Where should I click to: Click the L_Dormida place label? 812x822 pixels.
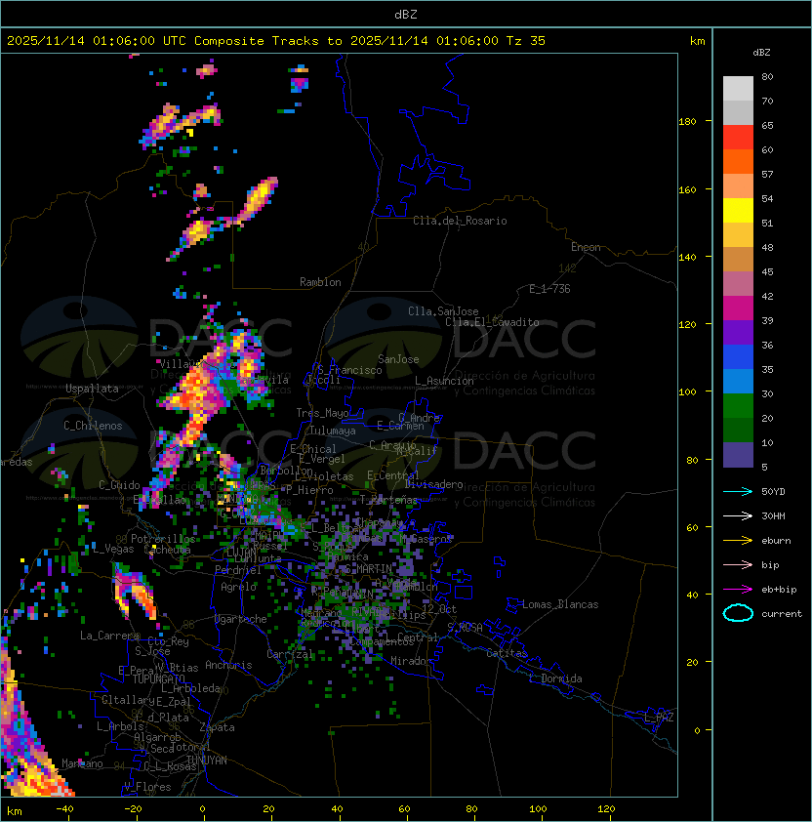click(x=555, y=678)
